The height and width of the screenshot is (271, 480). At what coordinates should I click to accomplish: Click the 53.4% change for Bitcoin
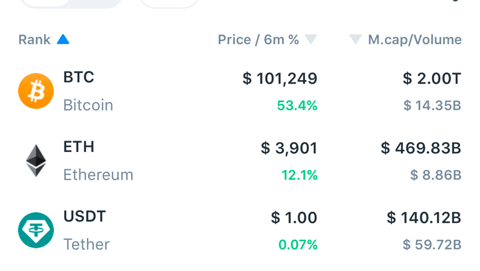coord(296,106)
